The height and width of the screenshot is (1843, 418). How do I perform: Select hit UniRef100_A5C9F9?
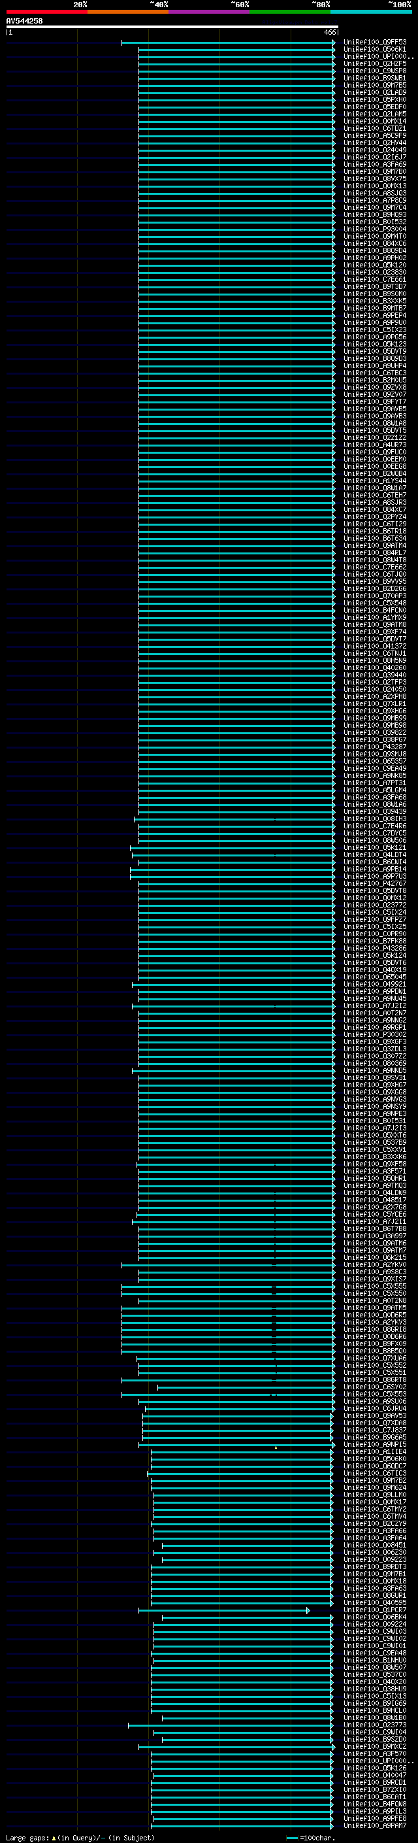pos(374,135)
